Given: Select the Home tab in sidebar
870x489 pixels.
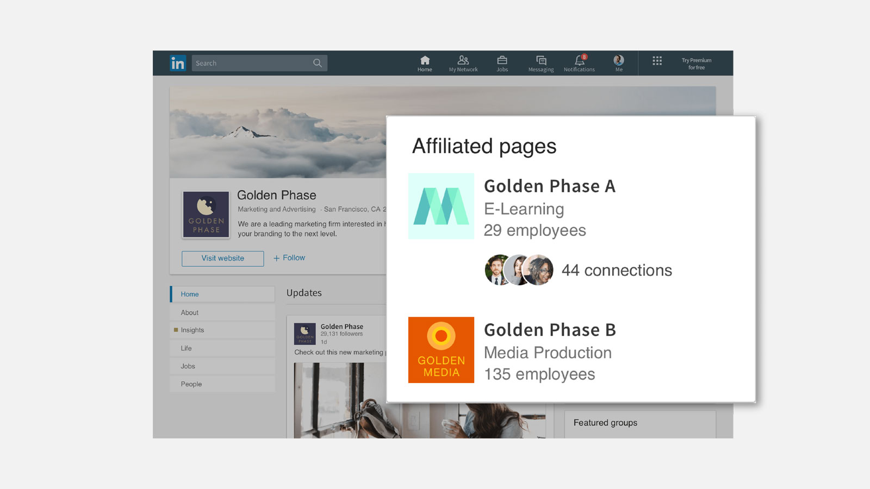Looking at the screenshot, I should point(222,294).
